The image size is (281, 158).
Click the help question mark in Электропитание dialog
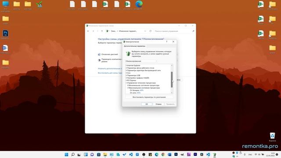(167, 42)
